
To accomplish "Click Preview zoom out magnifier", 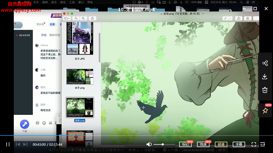I will tap(76, 18).
